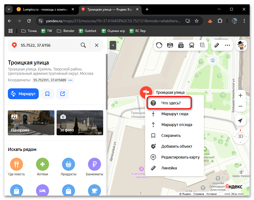Click the side panel vertical scrollbar

click(x=107, y=82)
